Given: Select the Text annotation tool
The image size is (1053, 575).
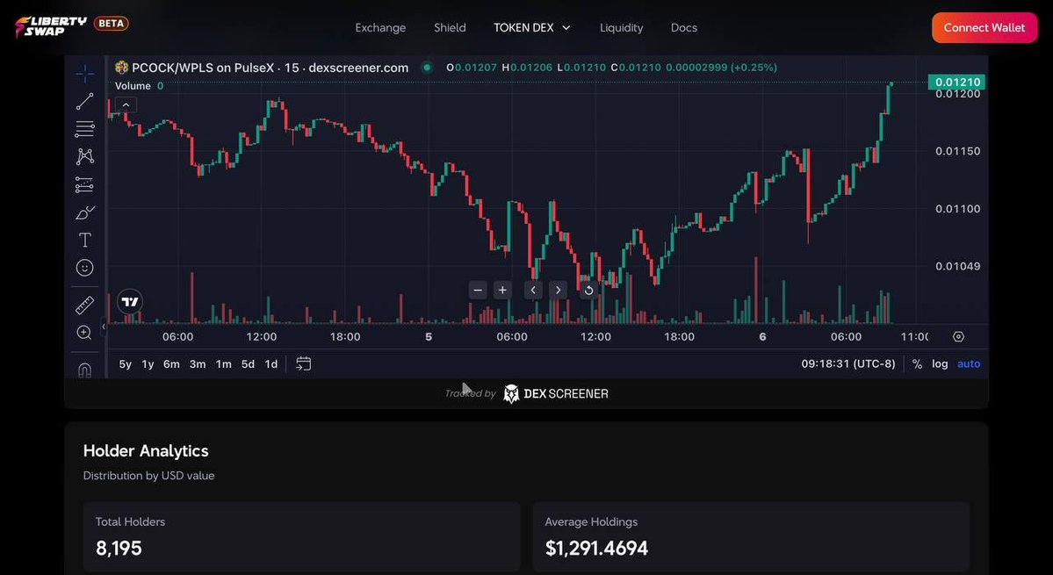Looking at the screenshot, I should coord(84,241).
